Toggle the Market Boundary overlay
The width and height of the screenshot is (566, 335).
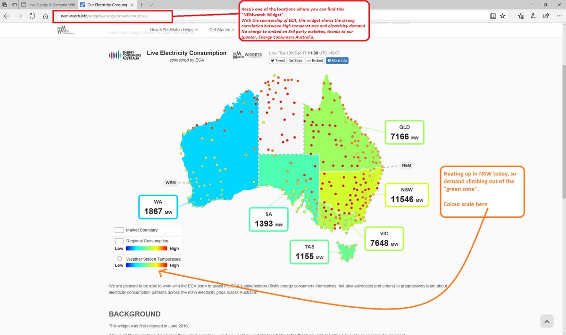tap(119, 230)
